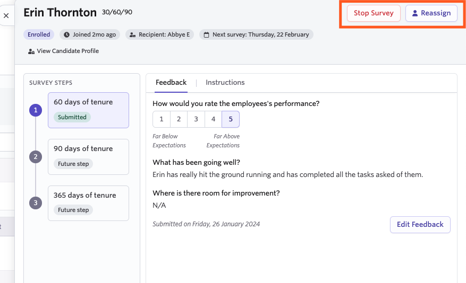This screenshot has height=283, width=466.
Task: Switch to the Instructions tab
Action: coord(225,82)
